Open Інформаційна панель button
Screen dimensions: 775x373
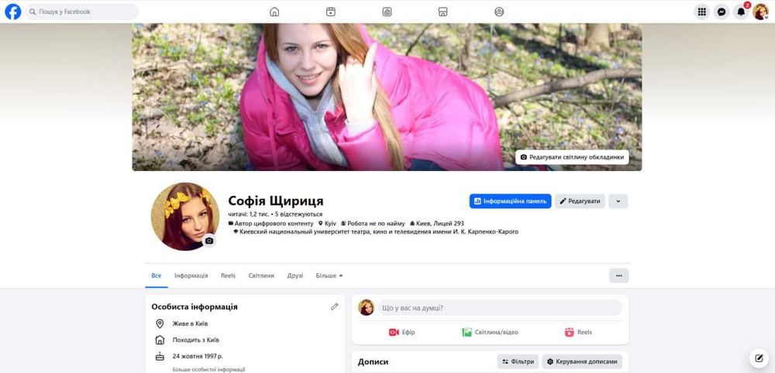510,201
